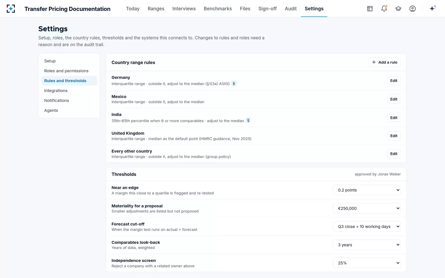Open the Files tab
The image size is (445, 278).
tap(245, 9)
